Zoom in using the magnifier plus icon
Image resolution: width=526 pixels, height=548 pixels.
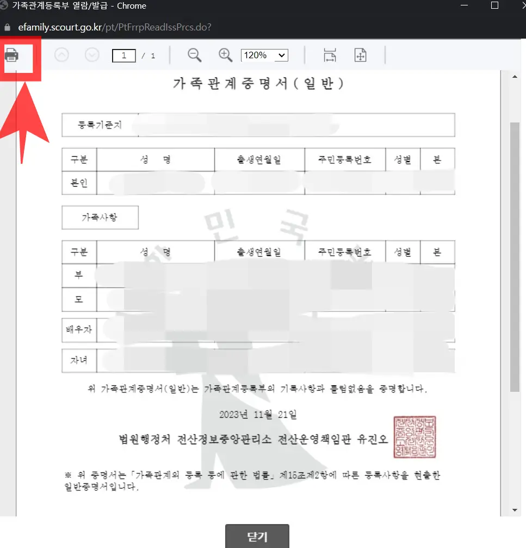tap(225, 55)
